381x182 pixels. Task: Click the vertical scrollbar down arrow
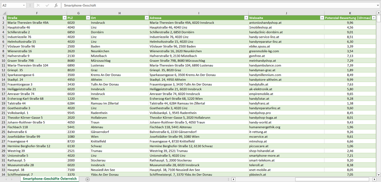click(379, 175)
